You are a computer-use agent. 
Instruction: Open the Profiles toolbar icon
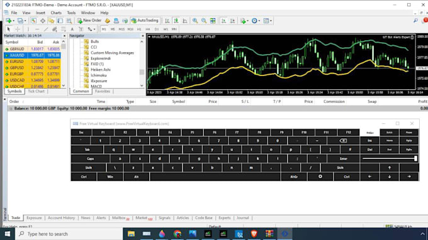[20, 21]
